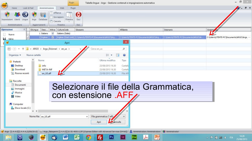Viewport: 252px width, 141px height.
Task: Open the lower Plugin ribbon tab
Action: pyautogui.click(x=73, y=8)
